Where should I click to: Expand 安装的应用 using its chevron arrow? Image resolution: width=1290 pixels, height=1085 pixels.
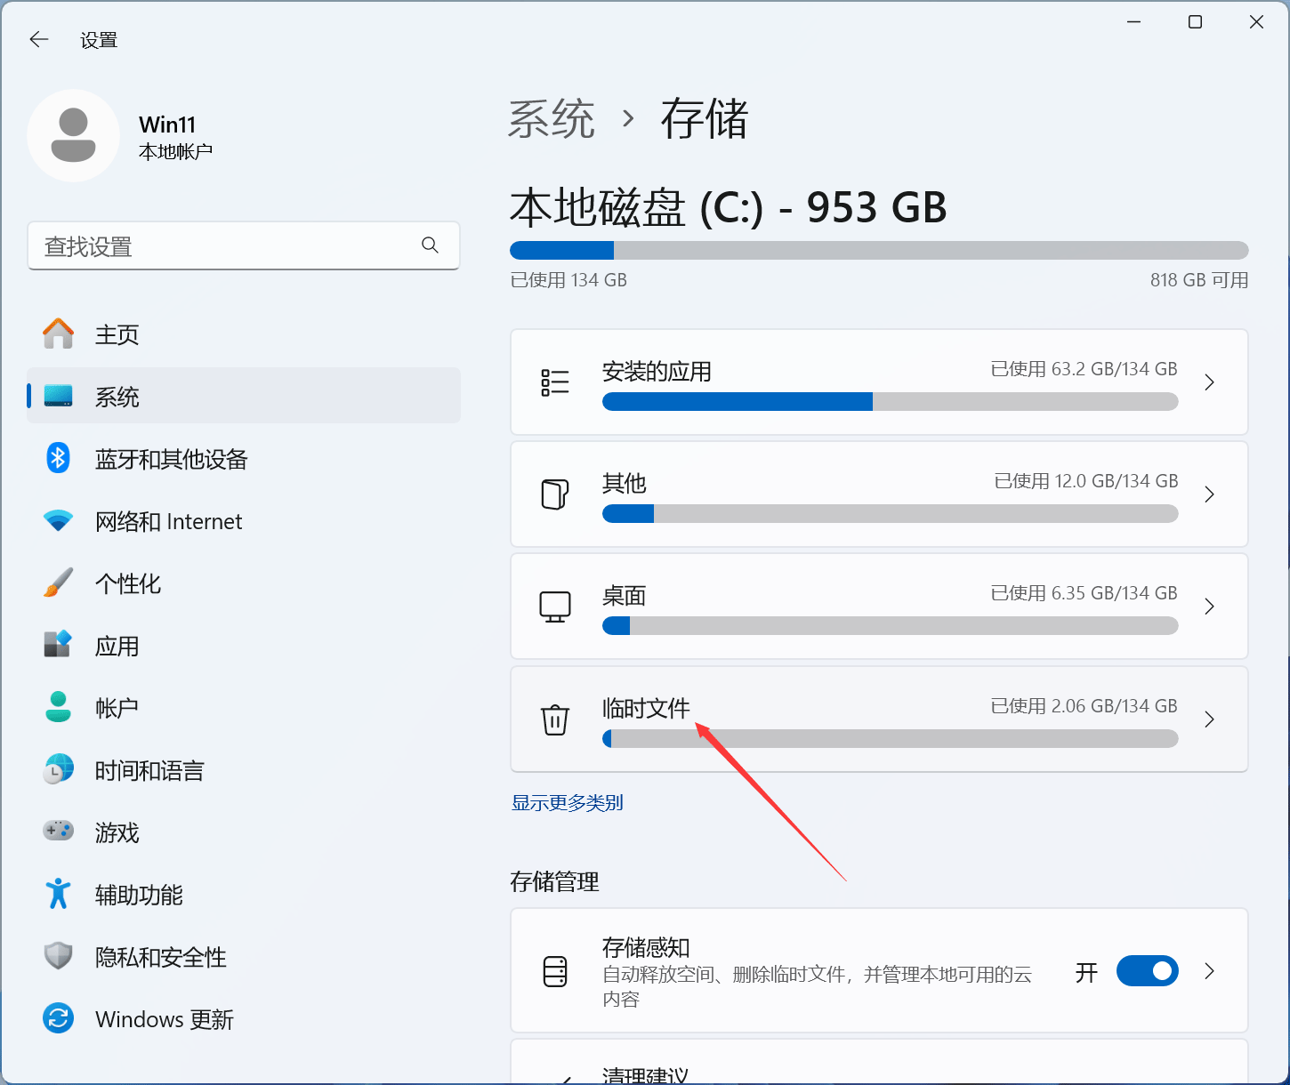pyautogui.click(x=1209, y=382)
